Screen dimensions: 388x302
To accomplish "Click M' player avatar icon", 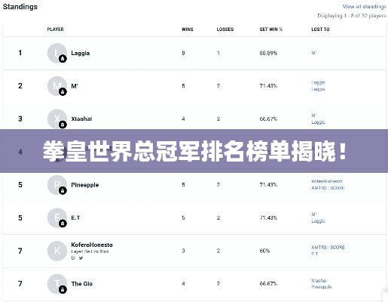I will (57, 86).
